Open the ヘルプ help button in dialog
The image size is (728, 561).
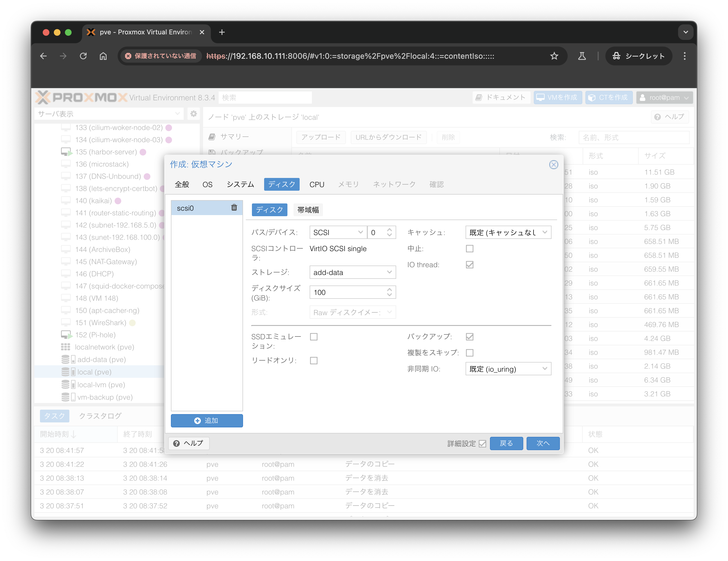pos(189,443)
